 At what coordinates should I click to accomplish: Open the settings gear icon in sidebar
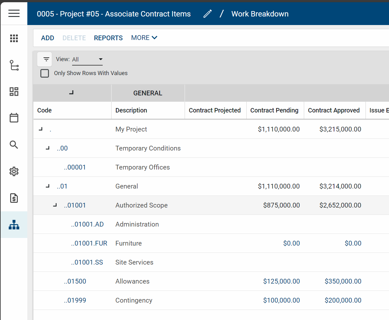(x=14, y=171)
